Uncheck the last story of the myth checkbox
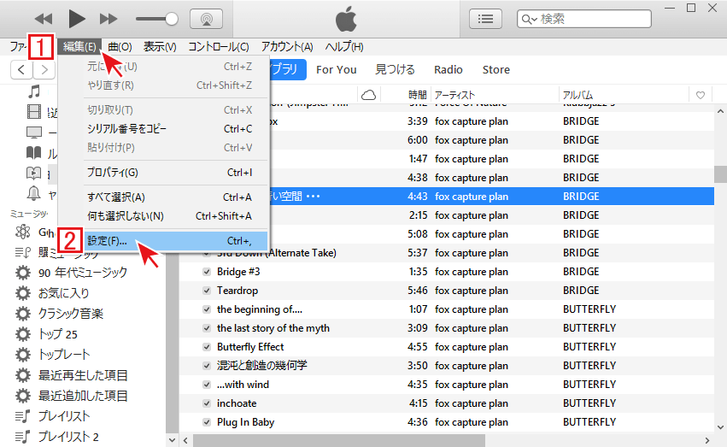The height and width of the screenshot is (447, 727). [207, 328]
